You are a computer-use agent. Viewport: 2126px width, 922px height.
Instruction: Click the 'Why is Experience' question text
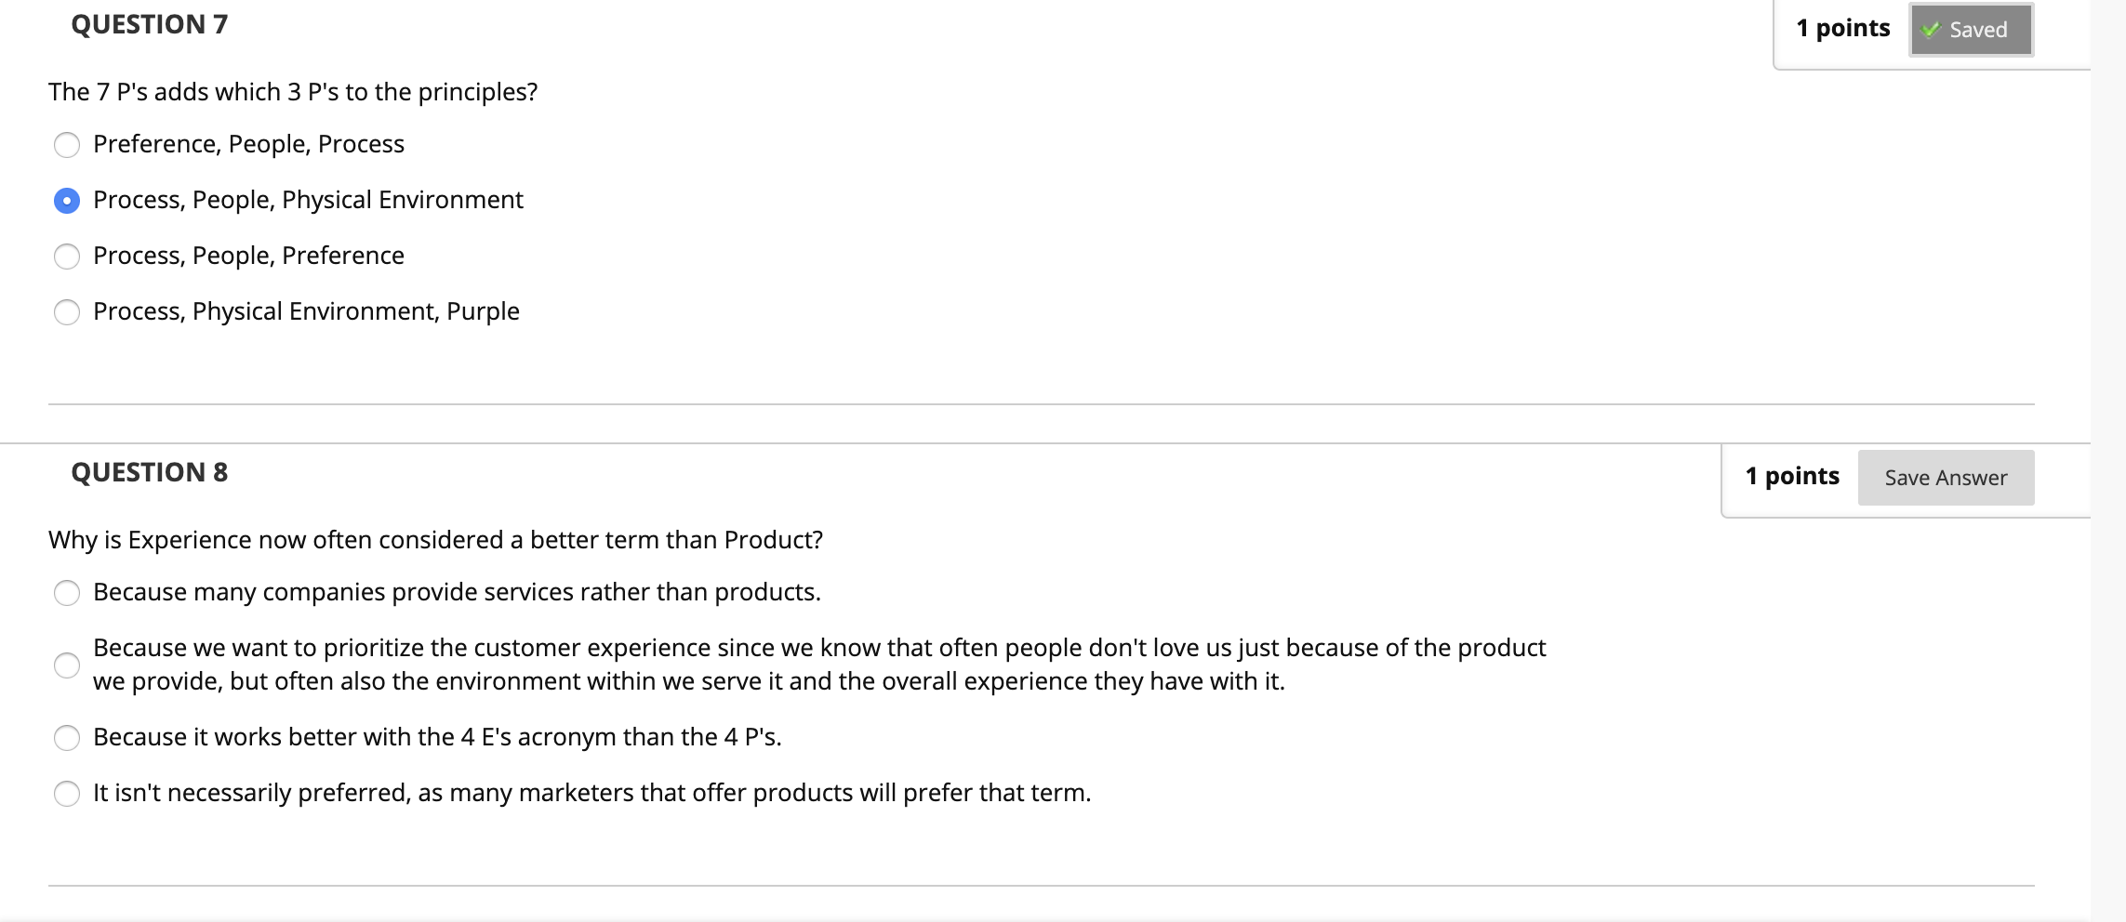pyautogui.click(x=435, y=540)
